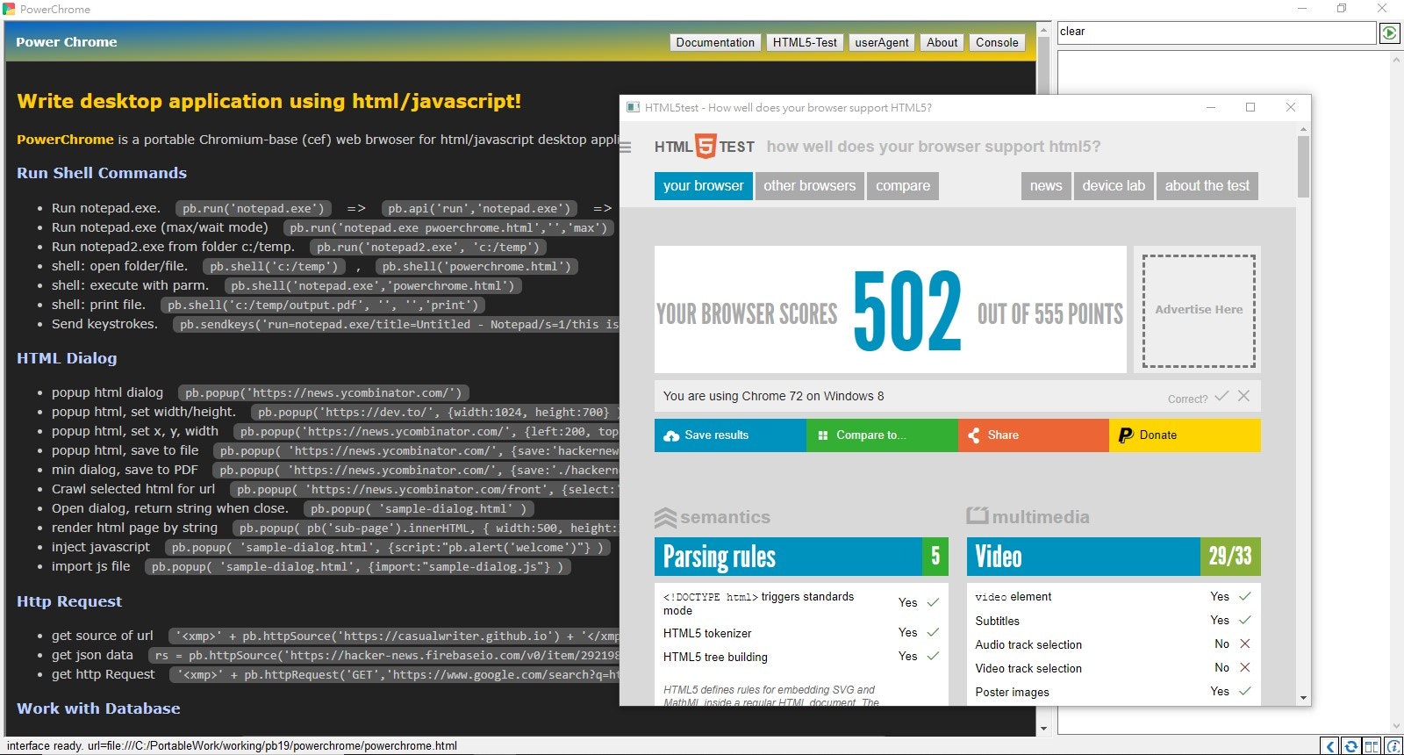Click the pb.shell('powerchrome.html') snippet
The image size is (1404, 755).
476,267
